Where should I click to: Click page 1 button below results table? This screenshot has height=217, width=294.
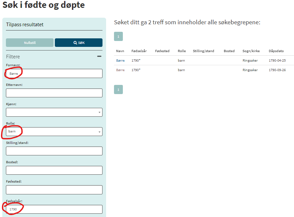(x=118, y=89)
